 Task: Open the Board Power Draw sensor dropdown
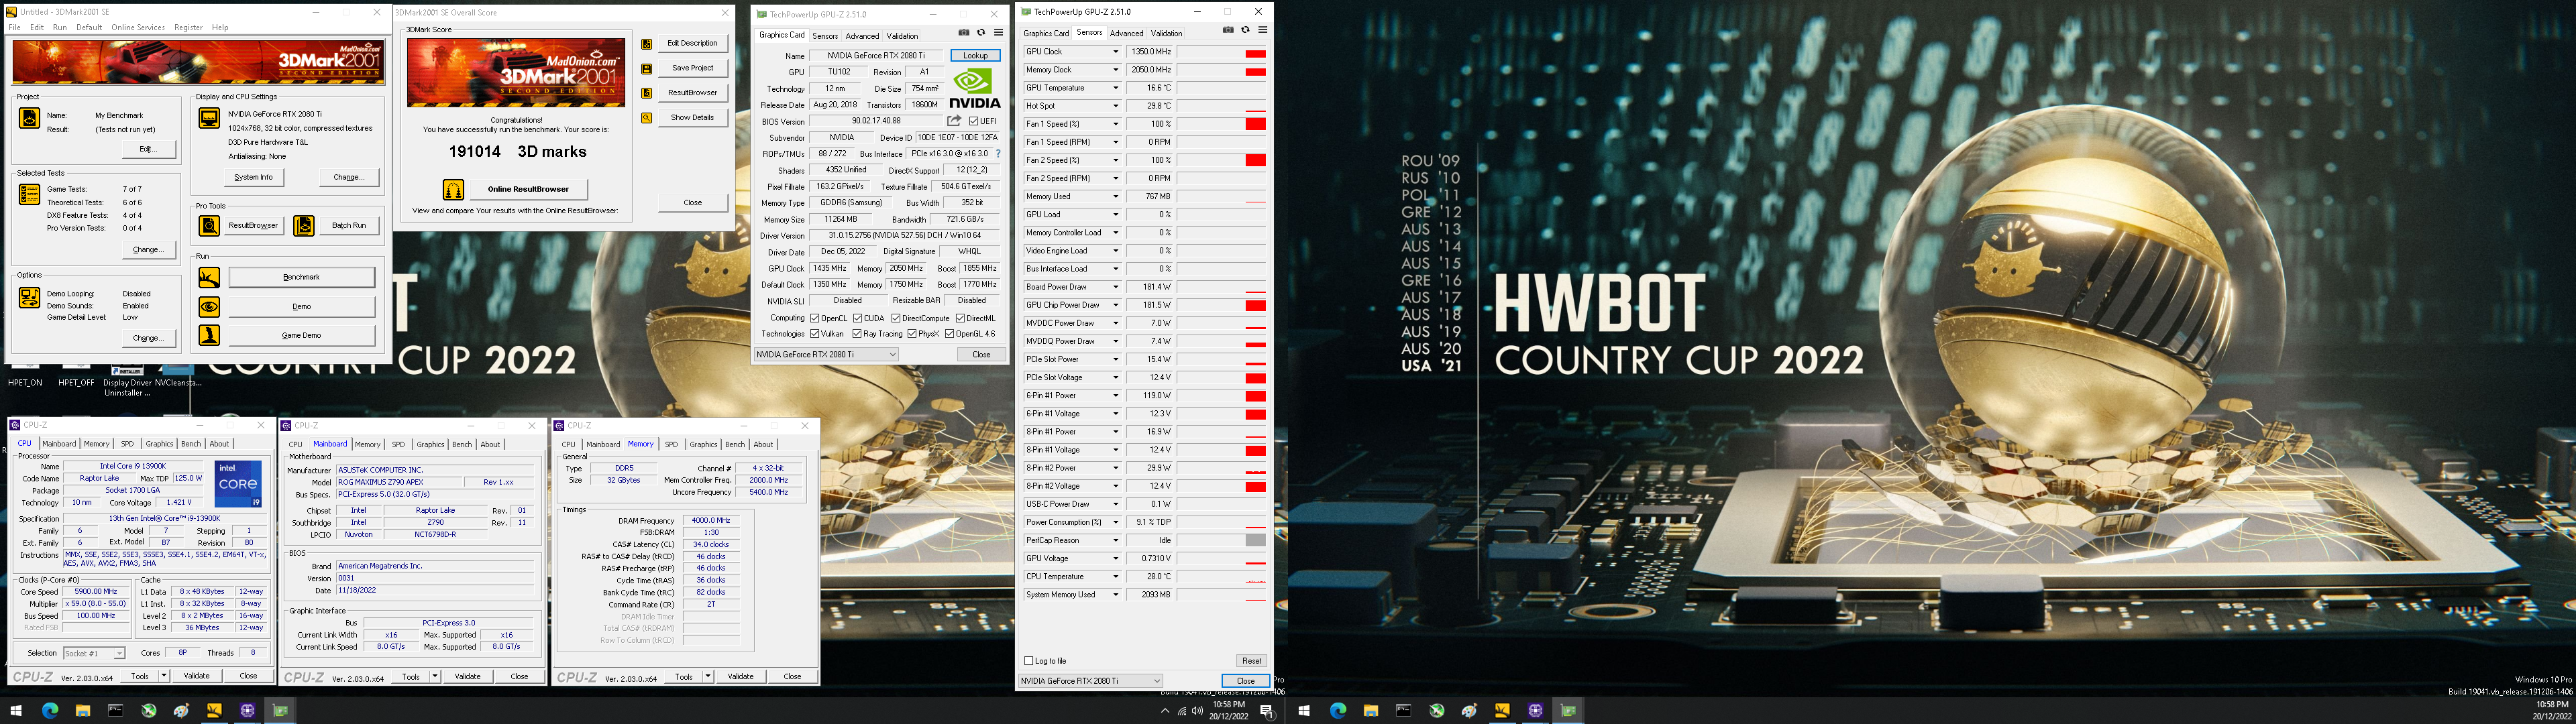point(1116,287)
